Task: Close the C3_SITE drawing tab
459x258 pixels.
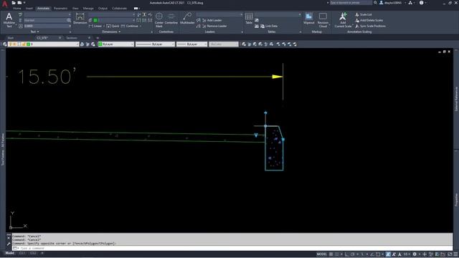Action: click(x=60, y=38)
